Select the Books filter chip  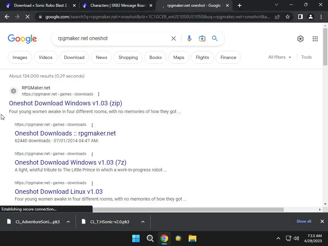(x=155, y=57)
